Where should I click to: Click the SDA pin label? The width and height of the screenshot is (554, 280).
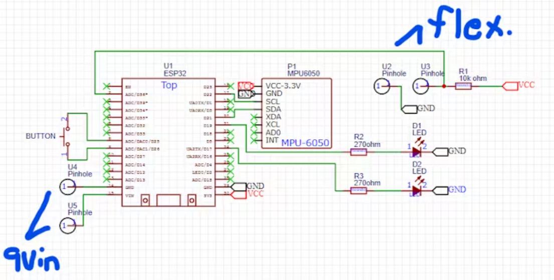(x=273, y=109)
